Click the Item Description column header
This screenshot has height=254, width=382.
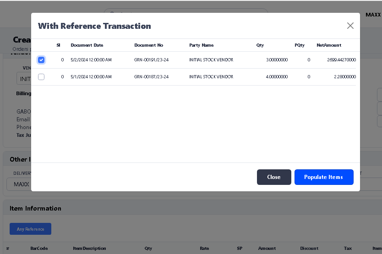[89, 249]
